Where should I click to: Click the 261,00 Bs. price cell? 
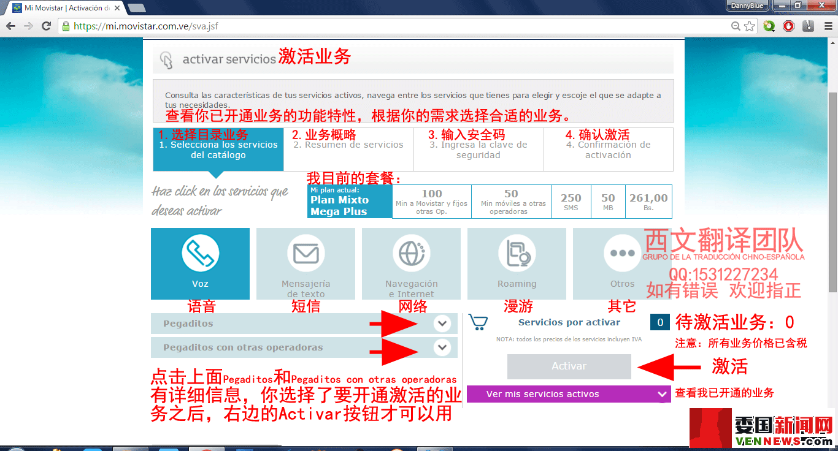[648, 202]
